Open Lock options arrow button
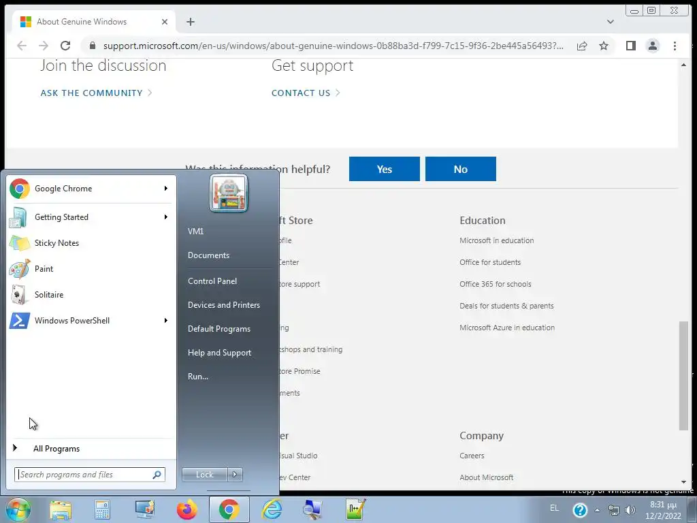The height and width of the screenshot is (523, 697). click(235, 475)
